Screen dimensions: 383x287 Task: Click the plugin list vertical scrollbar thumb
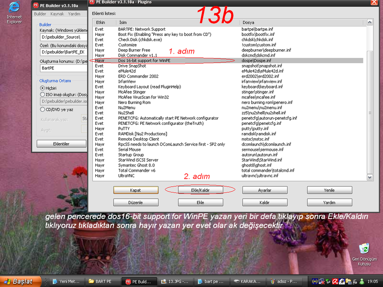point(370,112)
